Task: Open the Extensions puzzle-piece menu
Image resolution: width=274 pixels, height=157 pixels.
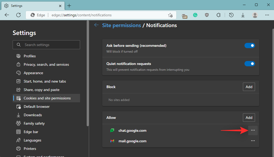Action: pos(218,15)
